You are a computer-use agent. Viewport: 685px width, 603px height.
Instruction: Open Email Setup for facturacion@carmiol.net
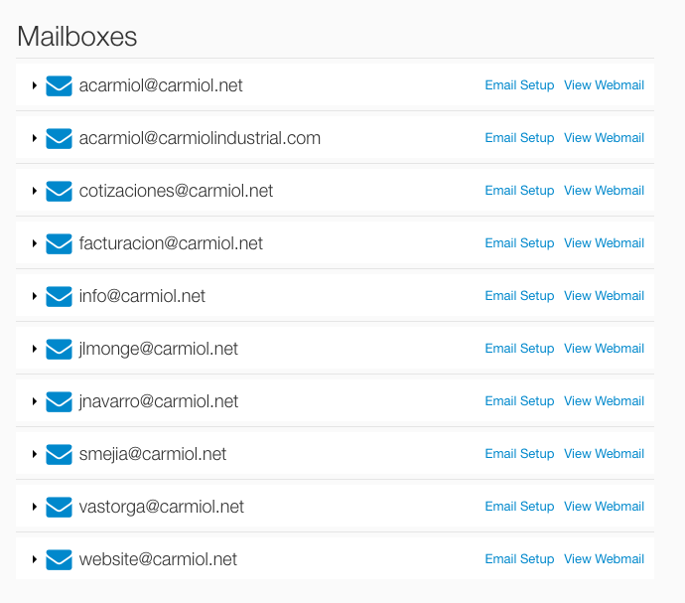519,243
